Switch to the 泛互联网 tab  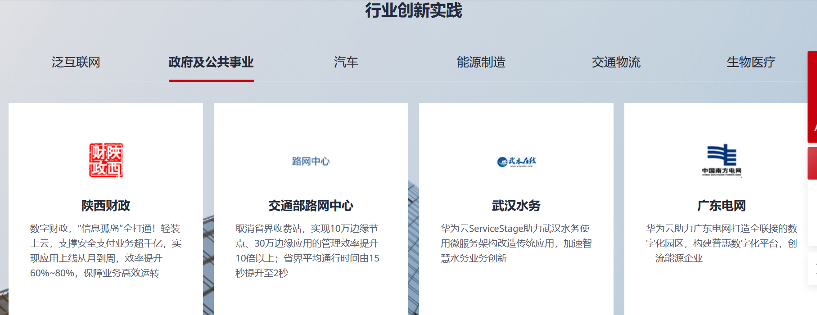[x=76, y=62]
